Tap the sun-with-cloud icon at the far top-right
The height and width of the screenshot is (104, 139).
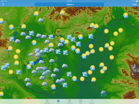click(x=126, y=15)
